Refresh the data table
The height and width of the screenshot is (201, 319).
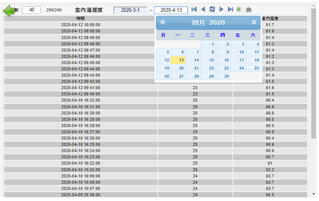point(212,9)
